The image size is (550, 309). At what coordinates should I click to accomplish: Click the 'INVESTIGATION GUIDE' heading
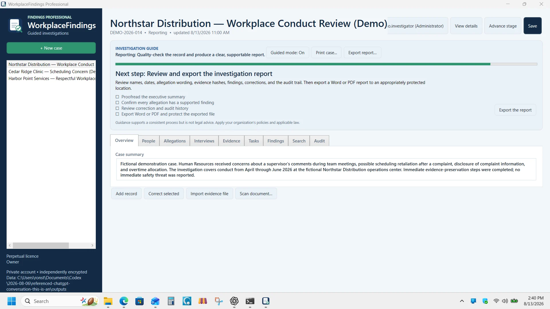click(137, 48)
